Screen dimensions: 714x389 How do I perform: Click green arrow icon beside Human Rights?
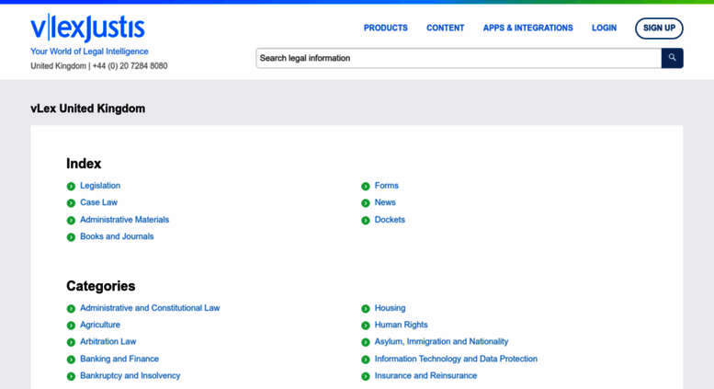pyautogui.click(x=366, y=326)
